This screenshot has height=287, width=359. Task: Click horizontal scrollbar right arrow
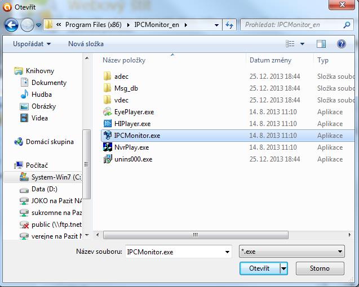tap(349, 235)
